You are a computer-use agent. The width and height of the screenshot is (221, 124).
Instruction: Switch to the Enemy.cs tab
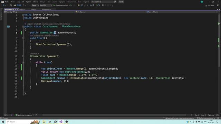click(22, 9)
